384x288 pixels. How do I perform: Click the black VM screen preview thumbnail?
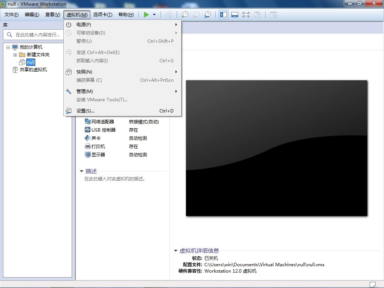pyautogui.click(x=276, y=148)
